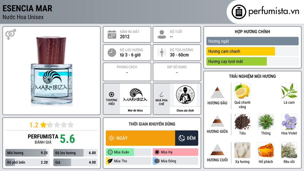
Task: Click the star badge icon above Thương hiệu
Action: point(112,94)
